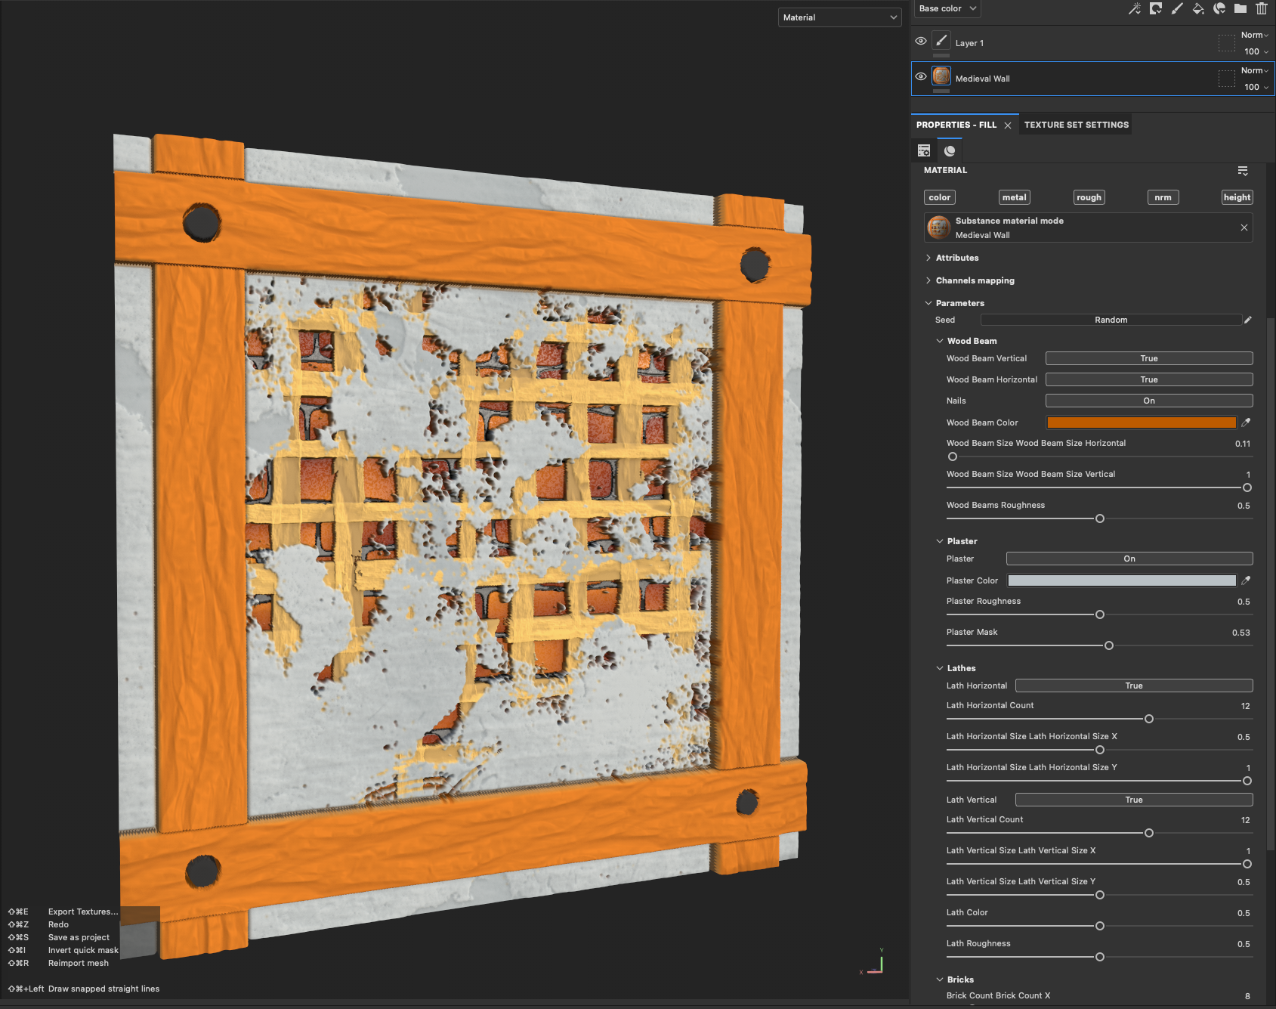Create a new folder in layer stack
The width and height of the screenshot is (1276, 1009).
click(1240, 9)
